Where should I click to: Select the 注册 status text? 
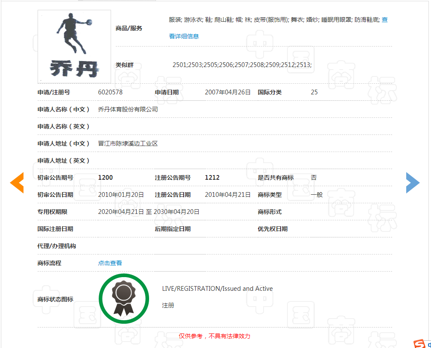pyautogui.click(x=168, y=305)
